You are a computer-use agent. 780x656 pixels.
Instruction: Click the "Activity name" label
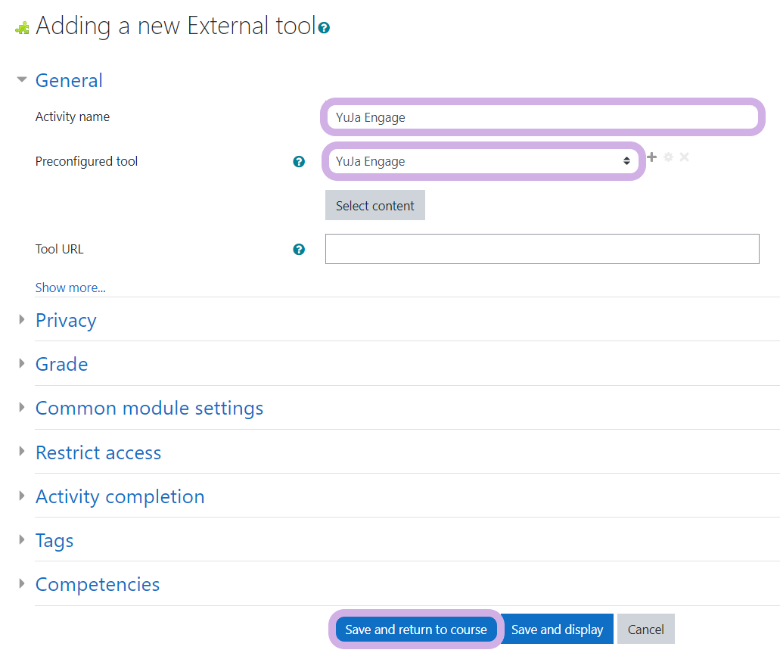coord(73,117)
